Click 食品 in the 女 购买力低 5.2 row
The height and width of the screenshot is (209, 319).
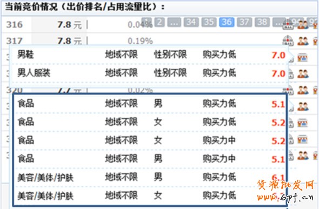pyautogui.click(x=25, y=122)
